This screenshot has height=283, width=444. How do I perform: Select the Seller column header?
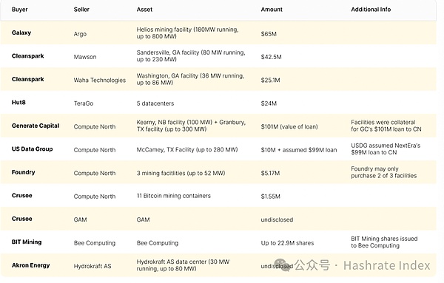point(81,10)
